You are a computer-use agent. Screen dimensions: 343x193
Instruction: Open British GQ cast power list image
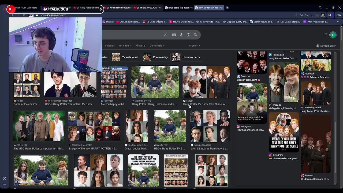pyautogui.click(x=39, y=126)
